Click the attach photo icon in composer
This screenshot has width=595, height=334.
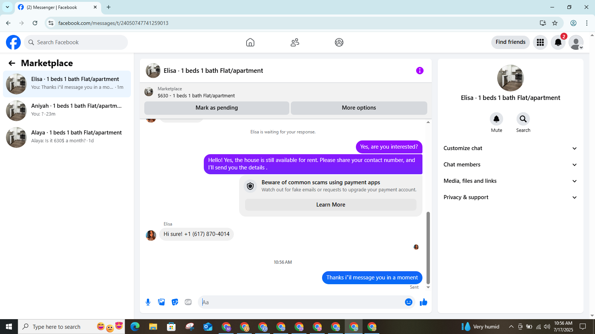click(x=161, y=302)
